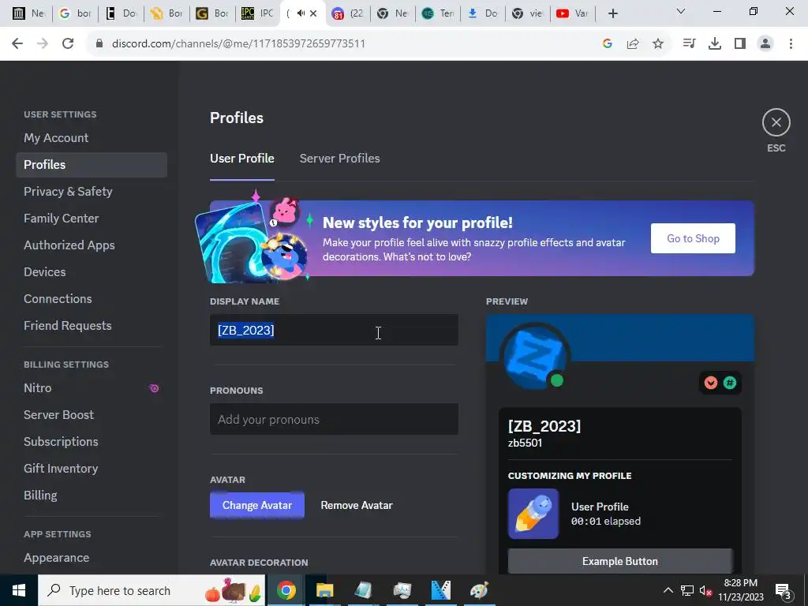Click the pencil User Profile activity icon

click(533, 514)
